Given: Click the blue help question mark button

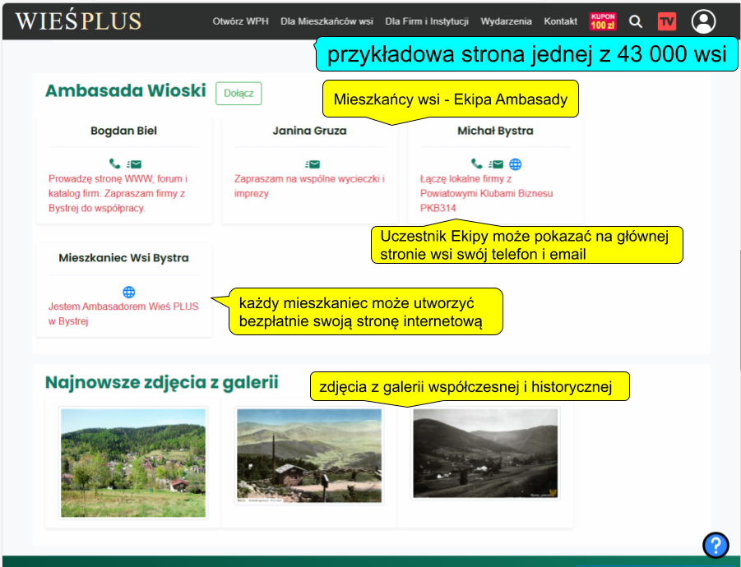Looking at the screenshot, I should click(x=716, y=544).
